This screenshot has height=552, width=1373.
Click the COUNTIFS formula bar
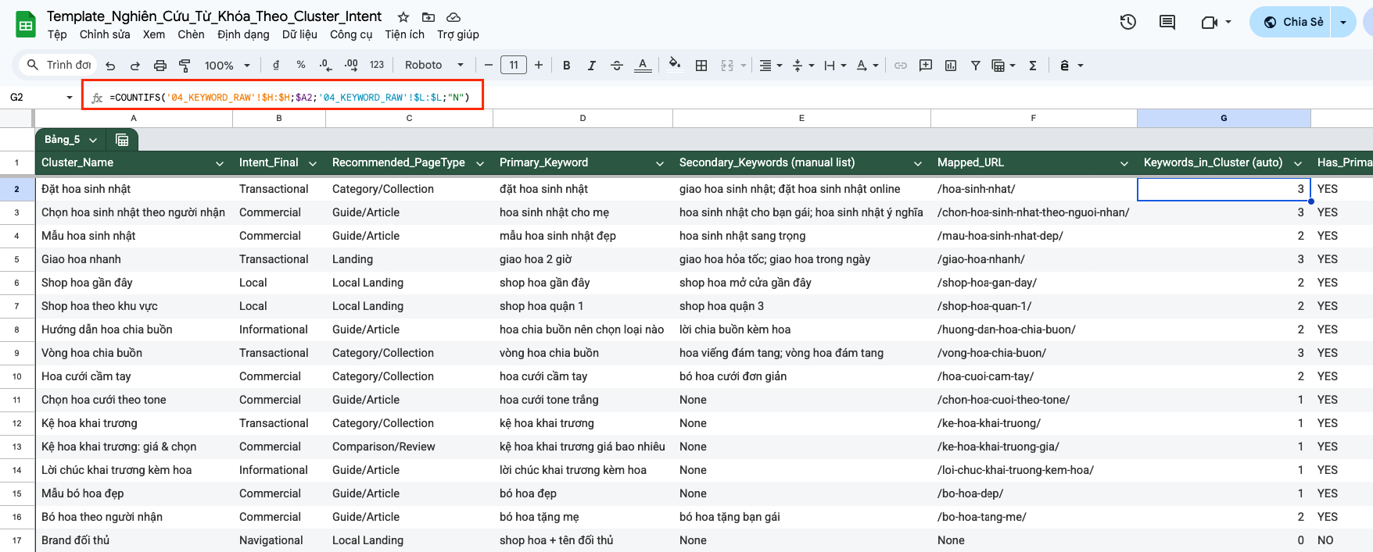(289, 98)
